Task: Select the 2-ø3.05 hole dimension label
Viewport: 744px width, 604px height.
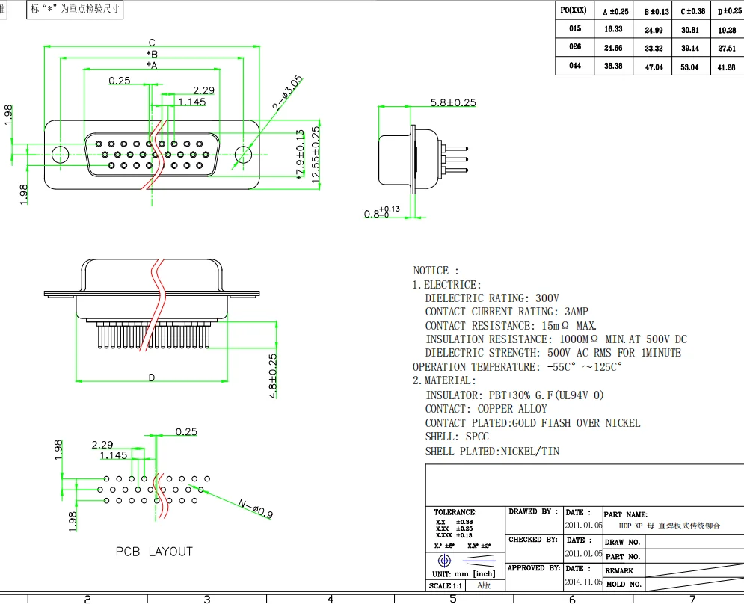Action: tap(287, 93)
